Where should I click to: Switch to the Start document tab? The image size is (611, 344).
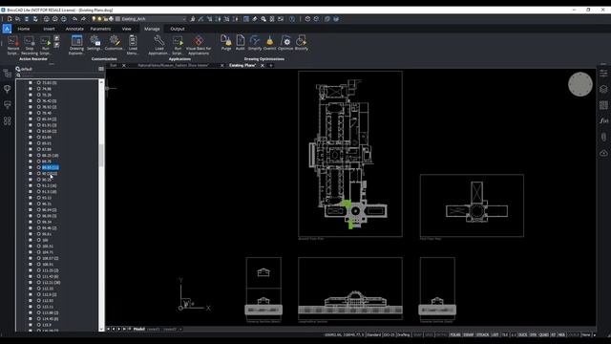pyautogui.click(x=114, y=66)
